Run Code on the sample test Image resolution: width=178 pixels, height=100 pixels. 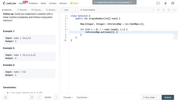(x=150, y=97)
